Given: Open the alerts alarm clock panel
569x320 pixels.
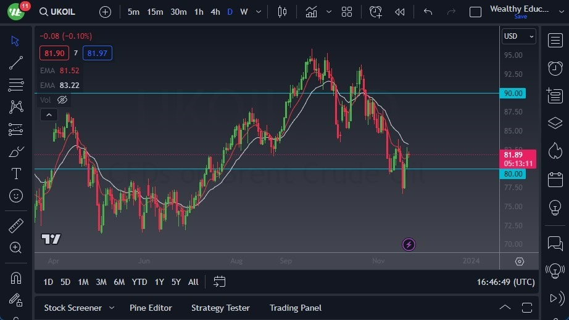Looking at the screenshot, I should click(x=555, y=68).
